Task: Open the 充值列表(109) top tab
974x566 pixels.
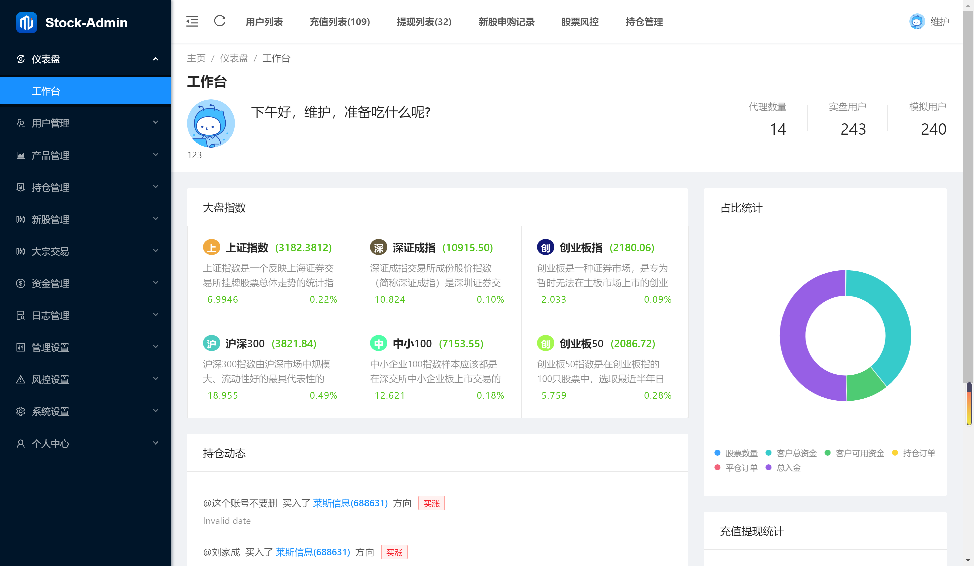Action: coord(339,22)
